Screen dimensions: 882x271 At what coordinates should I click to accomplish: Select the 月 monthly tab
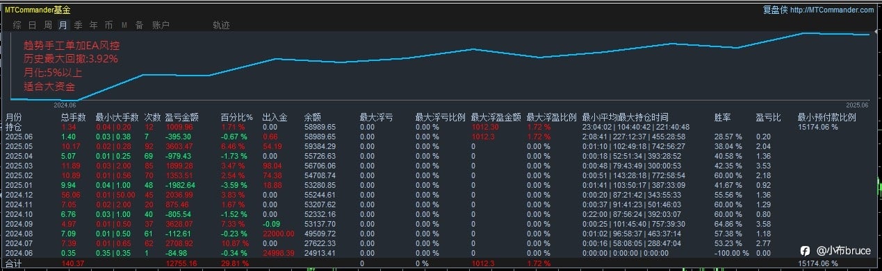63,25
